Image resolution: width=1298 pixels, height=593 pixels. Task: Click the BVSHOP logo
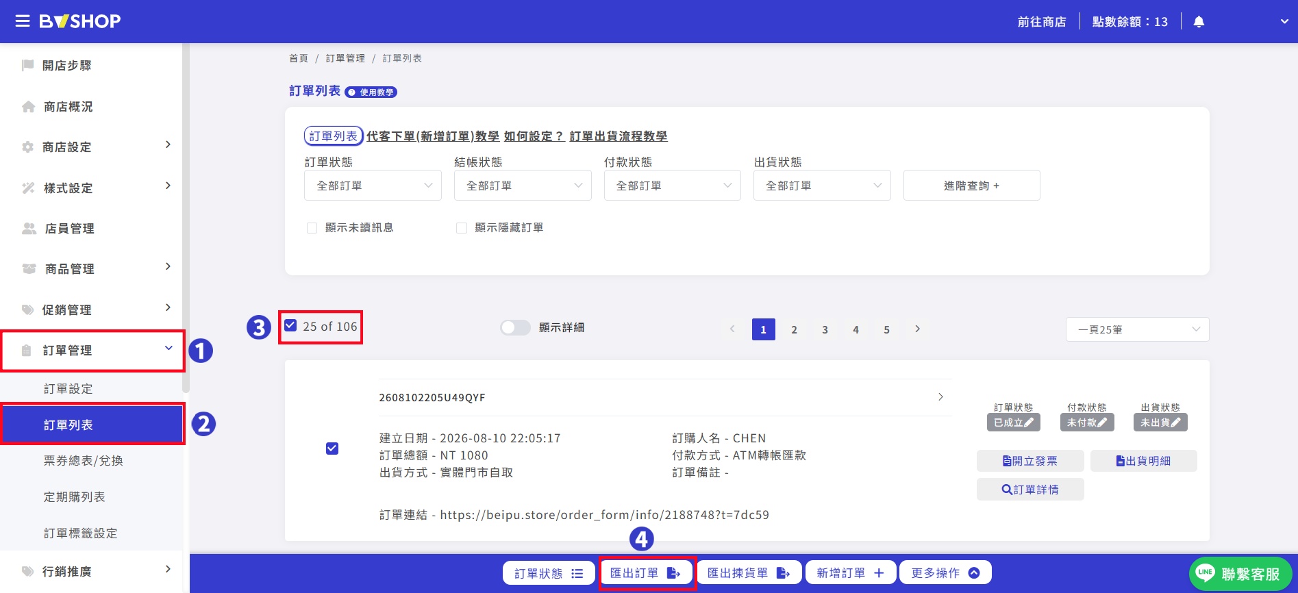click(79, 21)
